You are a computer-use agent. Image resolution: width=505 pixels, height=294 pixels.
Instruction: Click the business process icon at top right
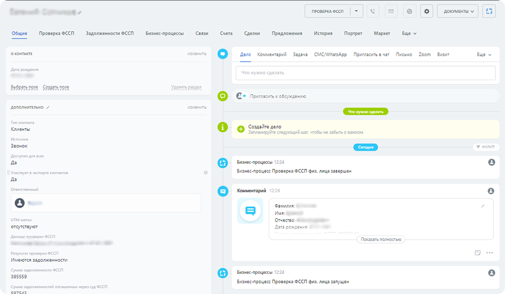coord(488,11)
